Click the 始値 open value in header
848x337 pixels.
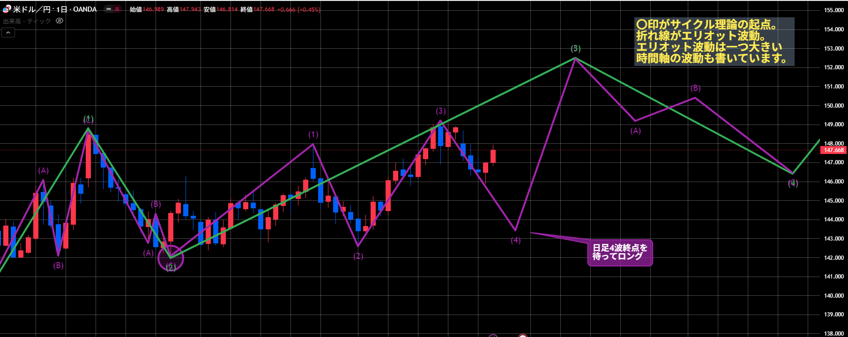[x=153, y=9]
